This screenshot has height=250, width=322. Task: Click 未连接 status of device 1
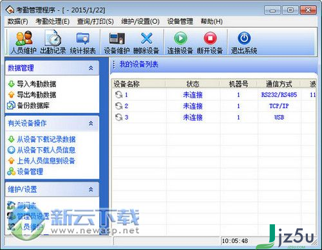pyautogui.click(x=193, y=94)
